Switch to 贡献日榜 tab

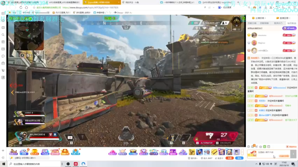click(252, 23)
